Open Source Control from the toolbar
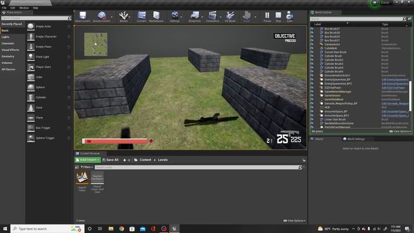 [102, 16]
